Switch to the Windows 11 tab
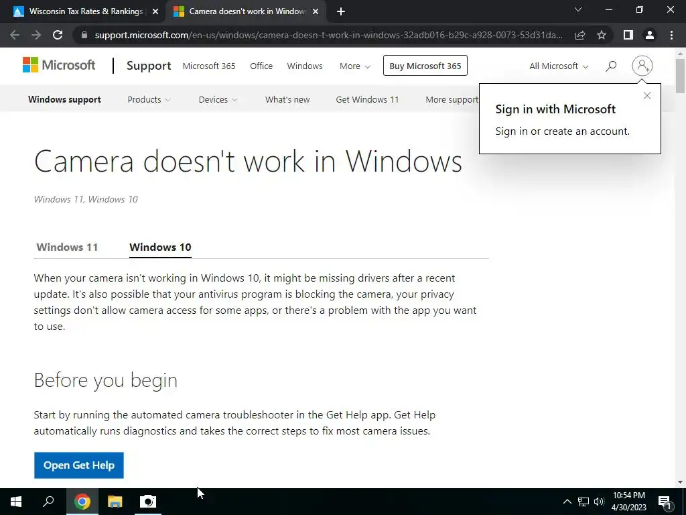The image size is (686, 515). pyautogui.click(x=67, y=247)
